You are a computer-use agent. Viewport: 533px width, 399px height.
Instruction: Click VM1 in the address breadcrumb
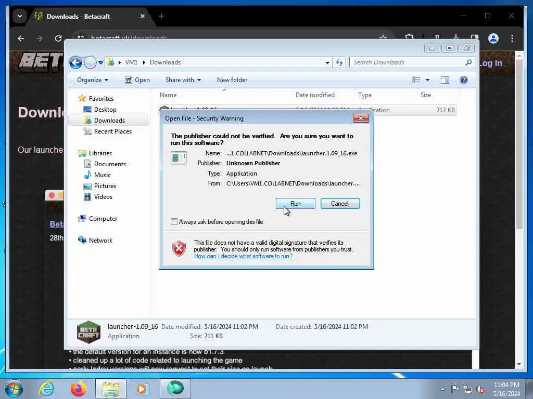click(x=131, y=62)
